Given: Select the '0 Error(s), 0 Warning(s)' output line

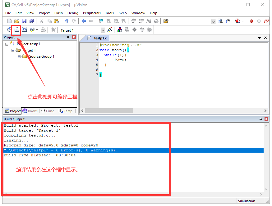Looking at the screenshot, I should 134,150.
